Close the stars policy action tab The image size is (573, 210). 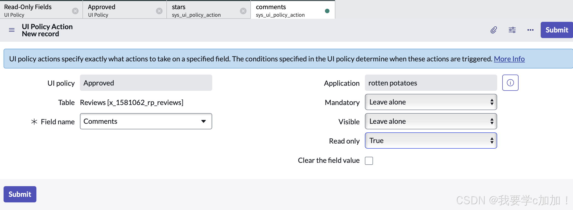pos(243,11)
